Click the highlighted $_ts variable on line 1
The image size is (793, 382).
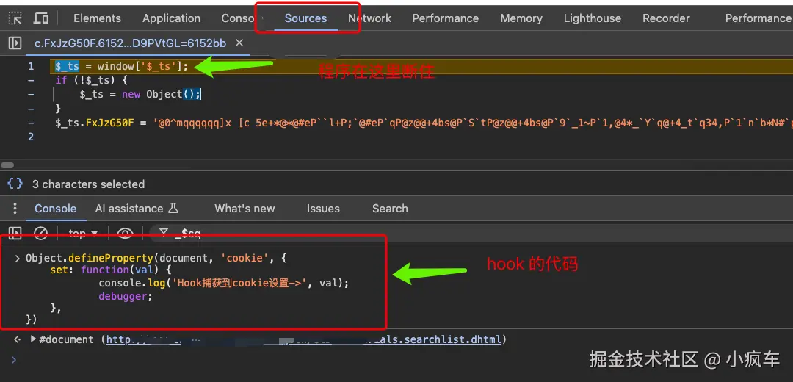pyautogui.click(x=68, y=66)
